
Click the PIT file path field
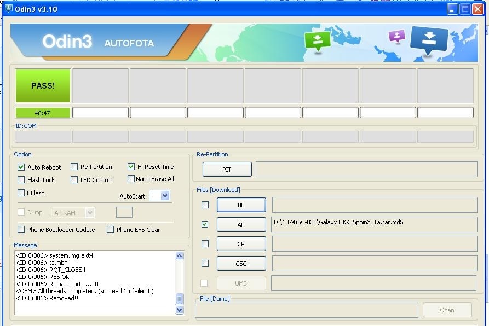[366, 170]
